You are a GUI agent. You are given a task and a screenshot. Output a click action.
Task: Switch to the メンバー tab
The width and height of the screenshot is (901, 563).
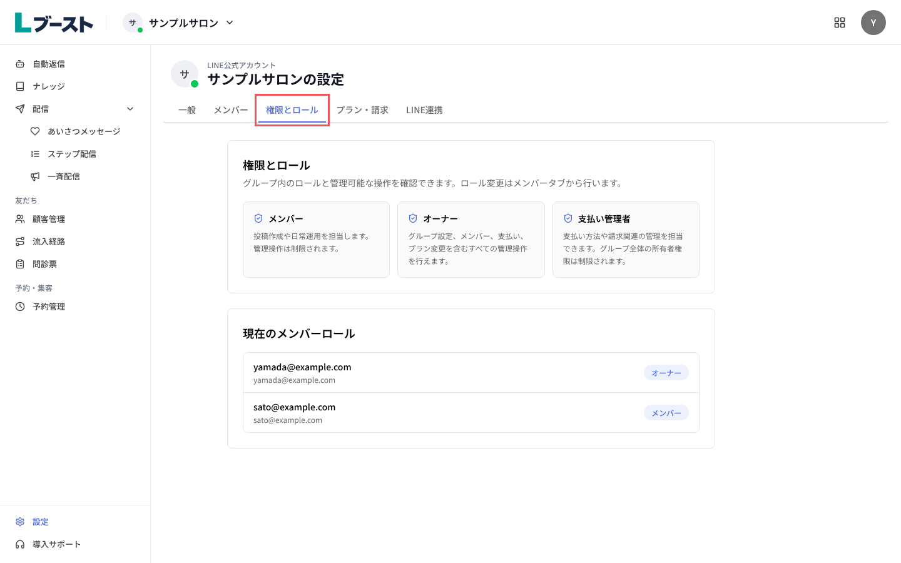tap(231, 110)
